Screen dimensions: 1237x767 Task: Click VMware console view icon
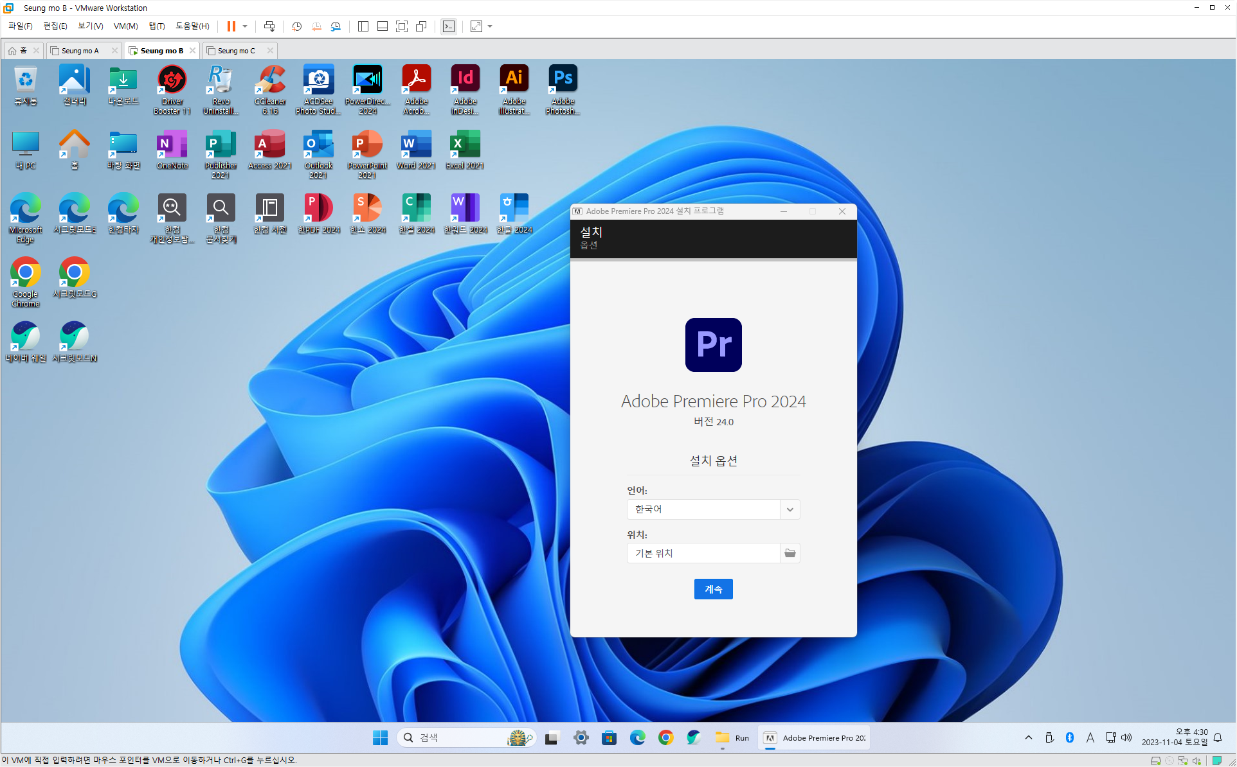(449, 26)
